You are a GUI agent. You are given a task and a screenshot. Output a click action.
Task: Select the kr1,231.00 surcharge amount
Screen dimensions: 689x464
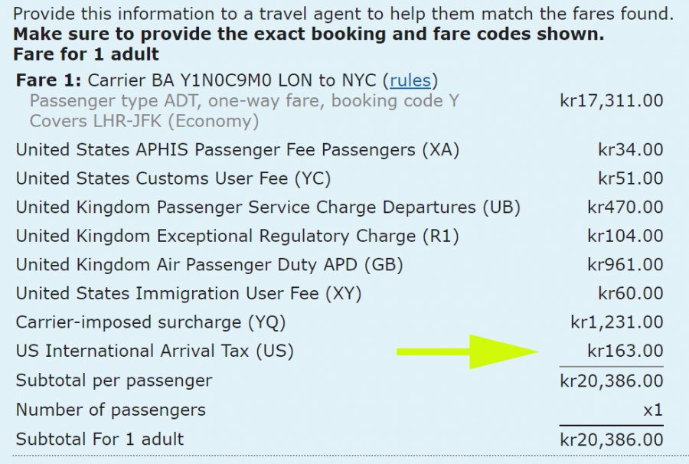[616, 322]
